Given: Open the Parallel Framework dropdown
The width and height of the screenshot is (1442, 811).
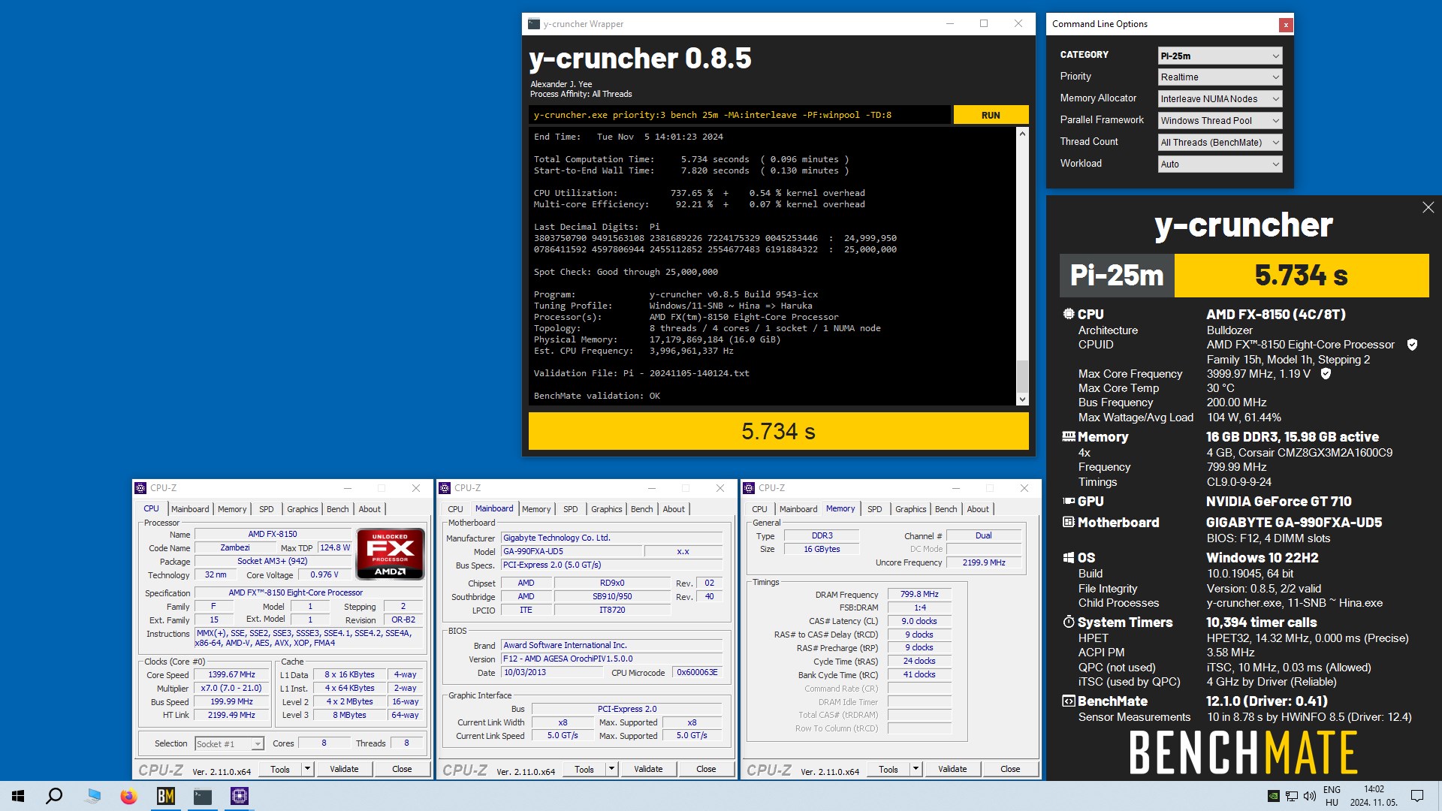Looking at the screenshot, I should point(1220,121).
